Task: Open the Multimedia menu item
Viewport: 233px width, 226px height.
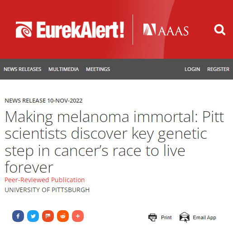Action: [x=64, y=69]
